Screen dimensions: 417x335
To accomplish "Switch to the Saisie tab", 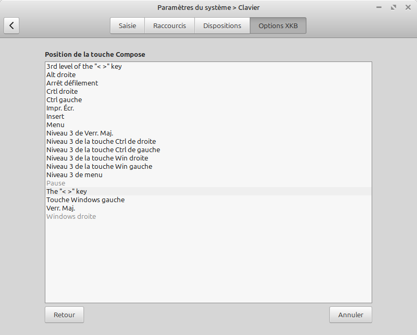I will tap(127, 26).
